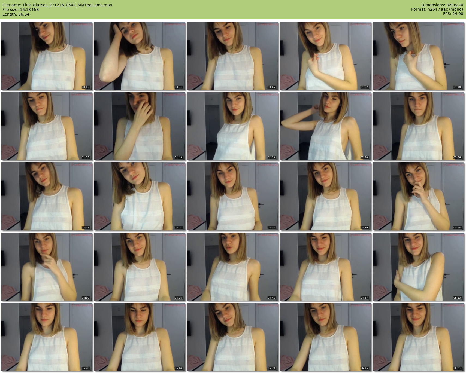Open the frame at 03:23
The height and width of the screenshot is (373, 466).
(x=233, y=196)
